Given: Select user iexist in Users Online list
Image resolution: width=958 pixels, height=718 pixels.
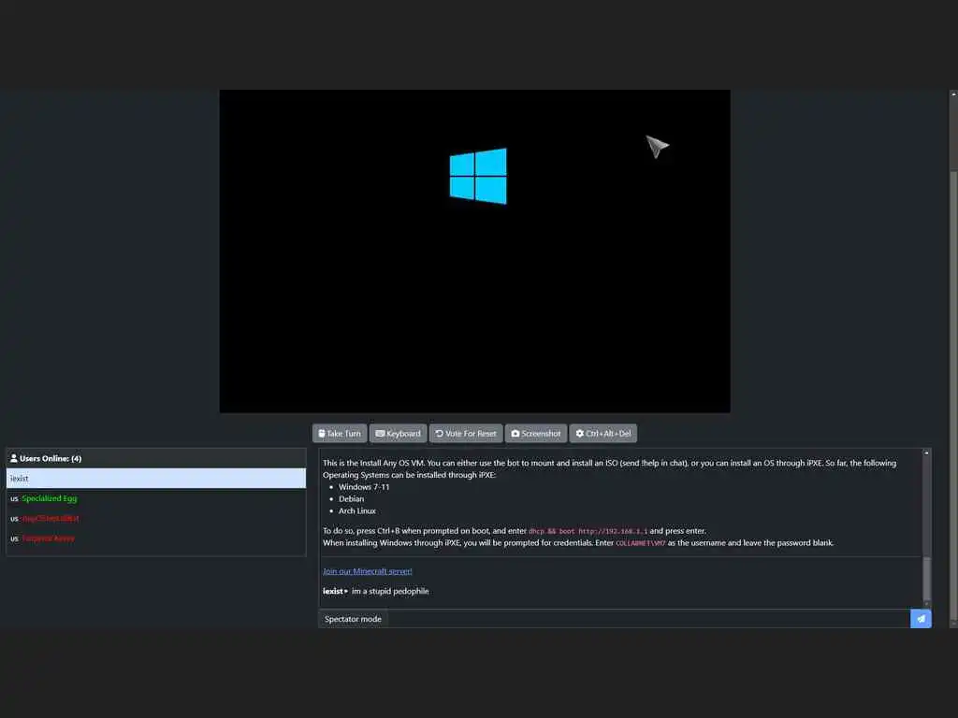Looking at the screenshot, I should [x=156, y=479].
